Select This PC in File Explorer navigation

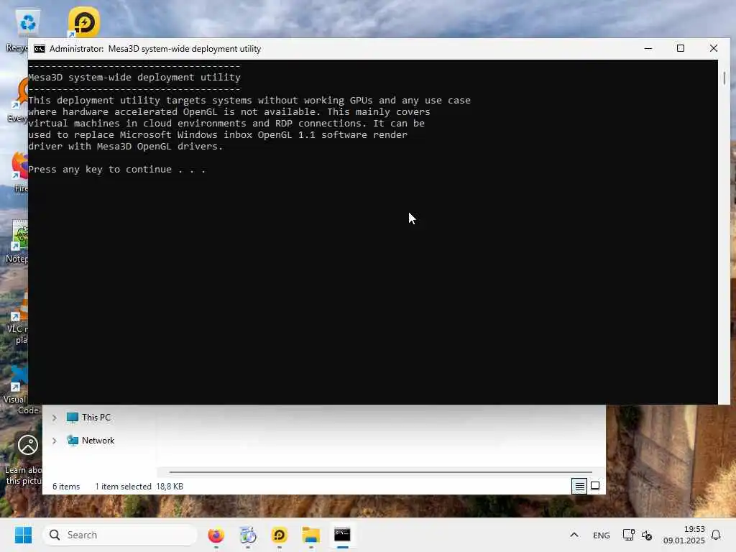click(x=96, y=418)
